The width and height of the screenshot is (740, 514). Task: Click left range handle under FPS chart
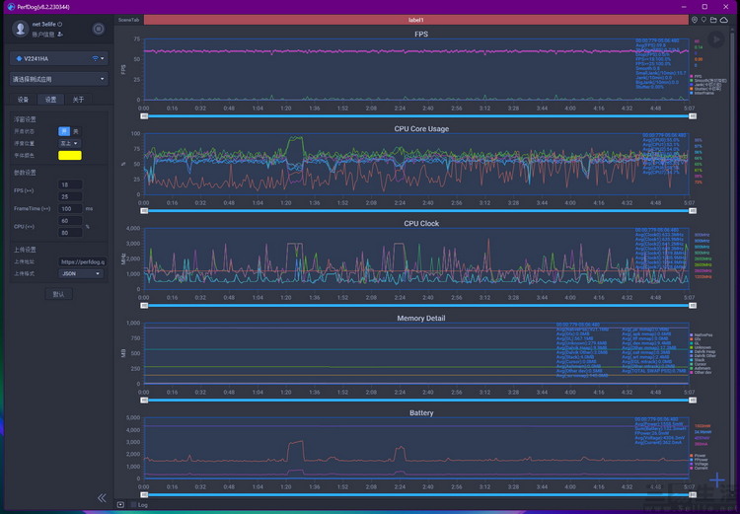(144, 116)
